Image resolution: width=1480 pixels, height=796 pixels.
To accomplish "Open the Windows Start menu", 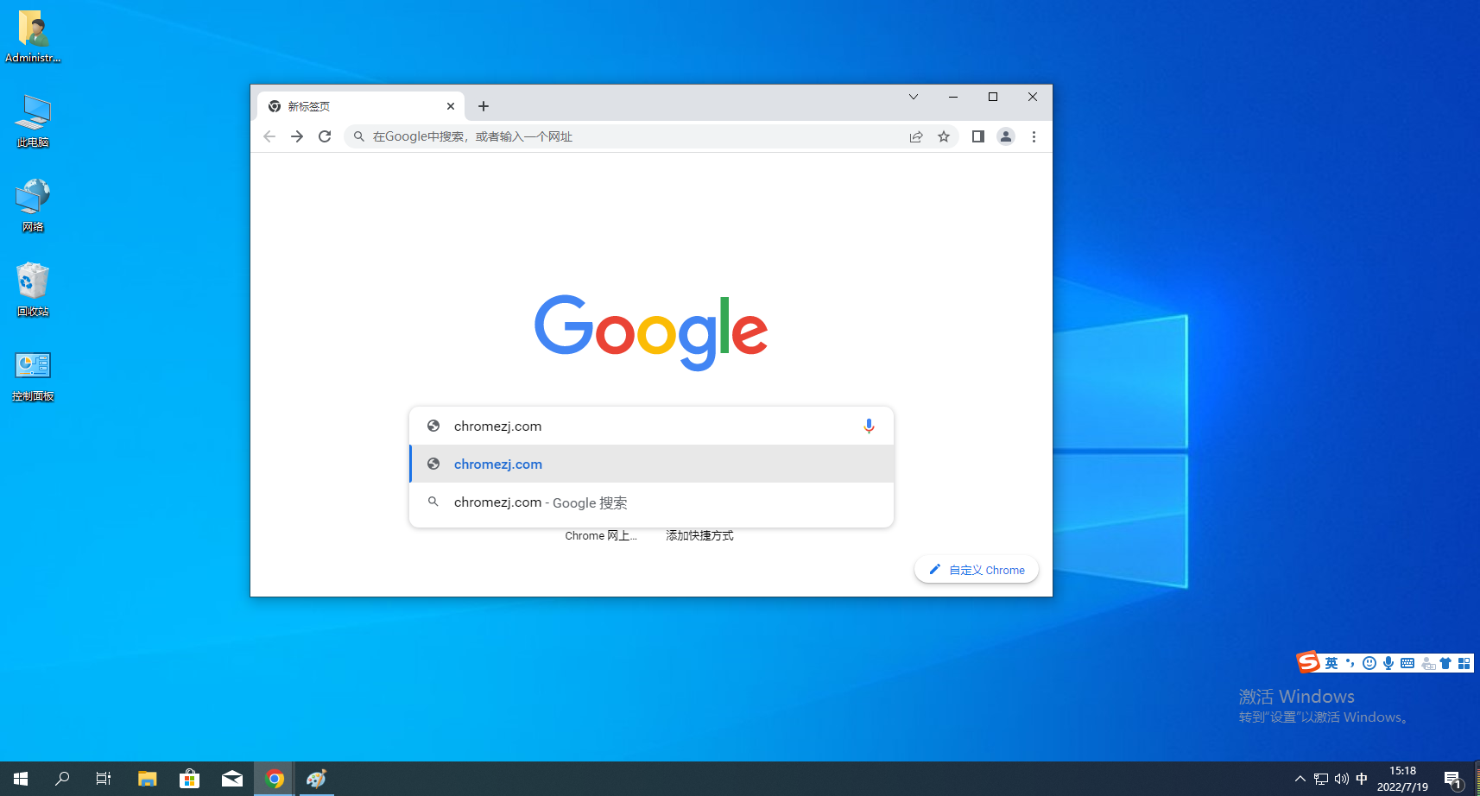I will tap(21, 779).
